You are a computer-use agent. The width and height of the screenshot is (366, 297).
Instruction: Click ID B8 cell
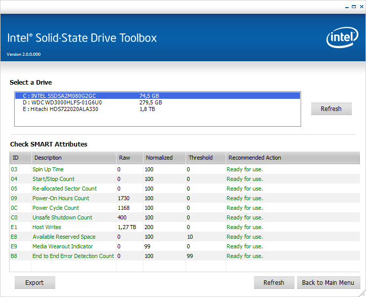tap(14, 256)
